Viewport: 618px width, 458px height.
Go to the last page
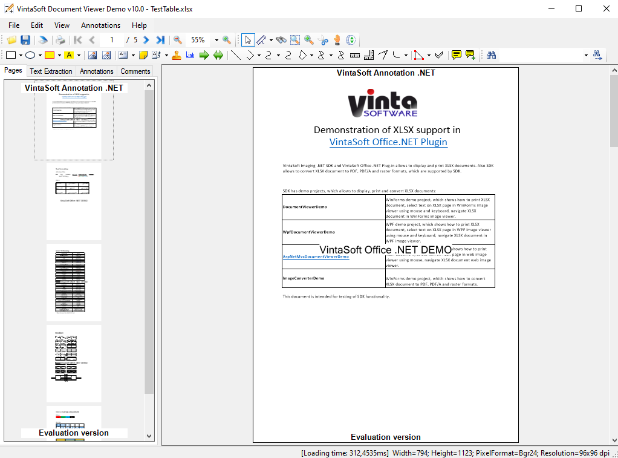(x=160, y=40)
